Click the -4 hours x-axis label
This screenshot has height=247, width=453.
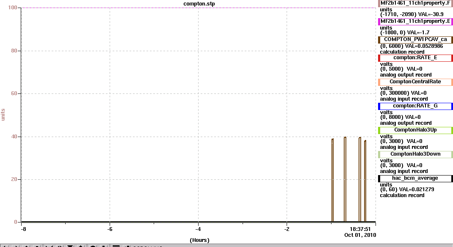click(198, 229)
